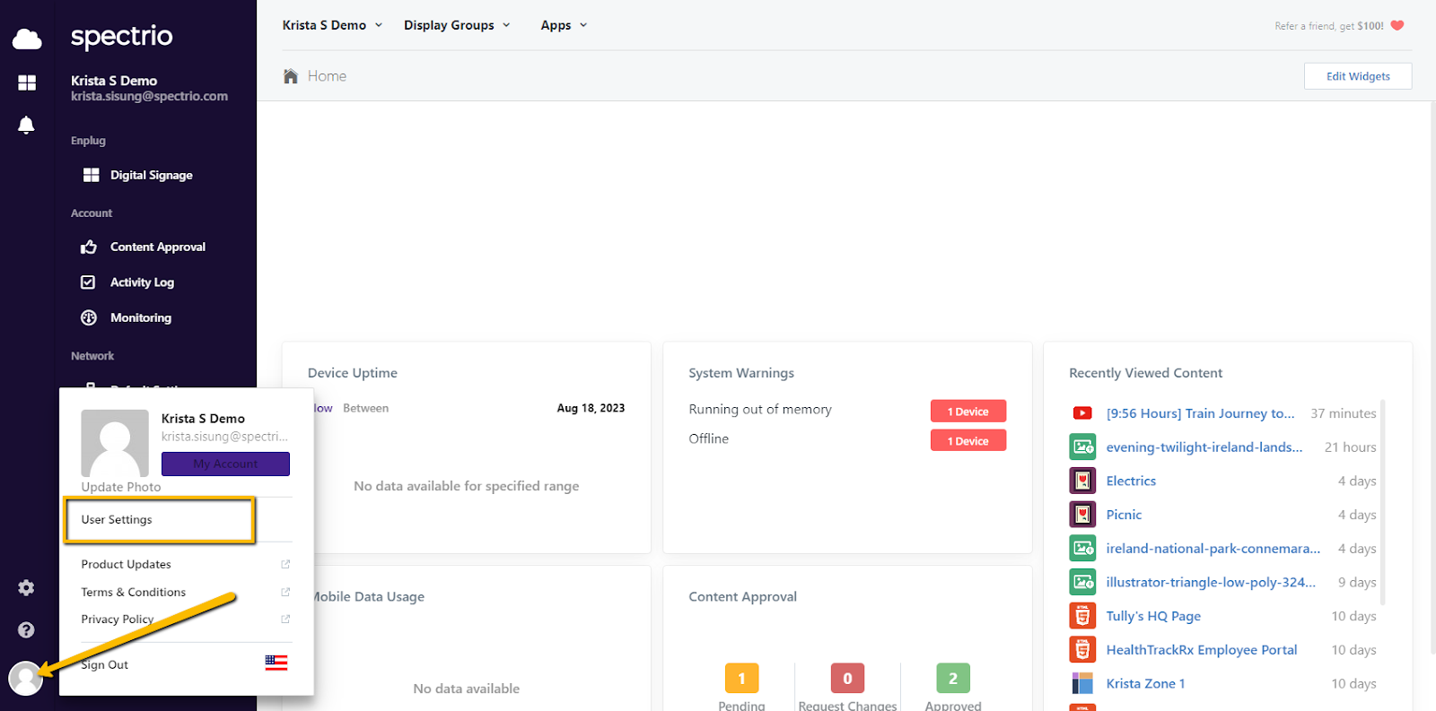Open the Apps dropdown menu
The width and height of the screenshot is (1436, 711).
tap(564, 25)
